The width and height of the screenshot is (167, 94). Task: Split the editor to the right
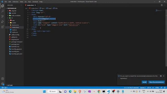[x=162, y=5]
